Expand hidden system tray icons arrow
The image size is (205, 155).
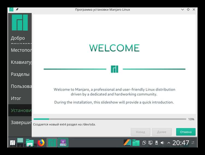[x=169, y=143]
